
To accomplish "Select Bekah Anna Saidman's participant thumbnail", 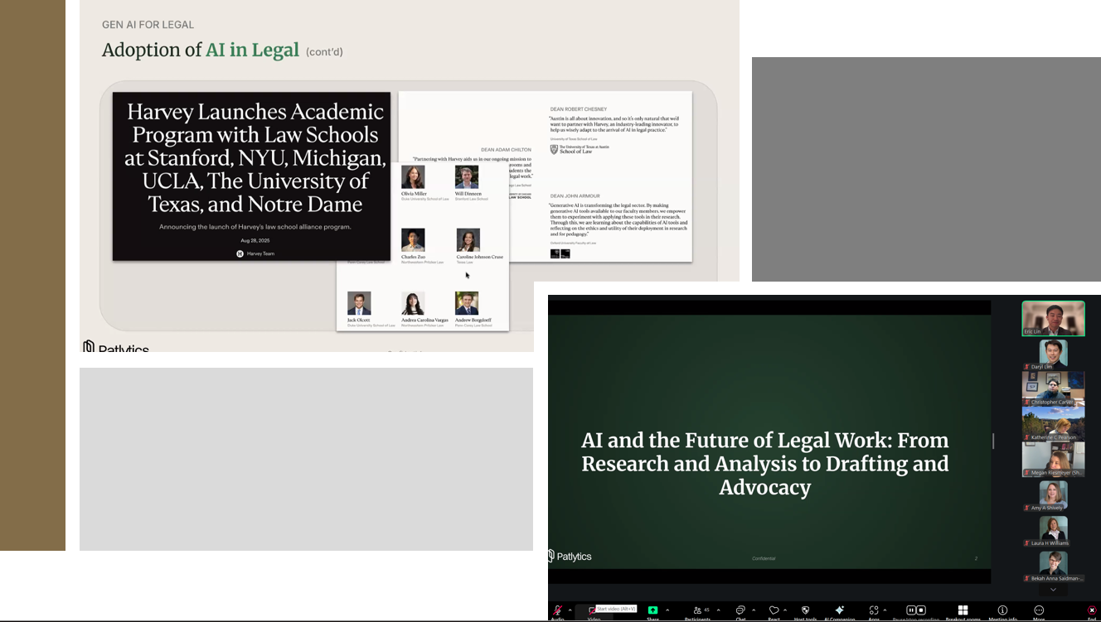I will click(1053, 567).
